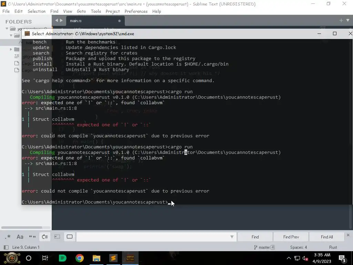Change indentation via Spaces: 4
The width and height of the screenshot is (353, 265).
(299, 247)
